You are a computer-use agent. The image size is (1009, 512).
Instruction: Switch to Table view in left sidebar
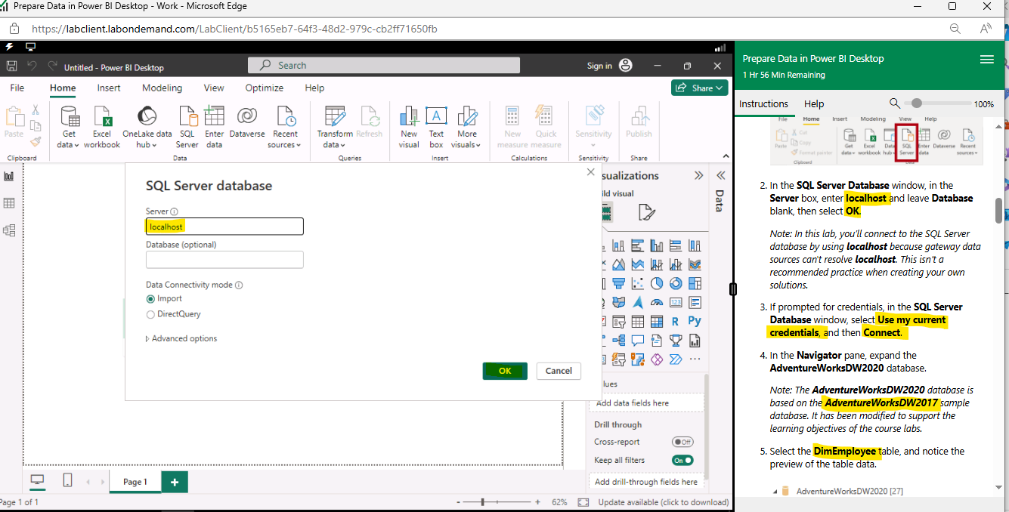click(x=9, y=203)
